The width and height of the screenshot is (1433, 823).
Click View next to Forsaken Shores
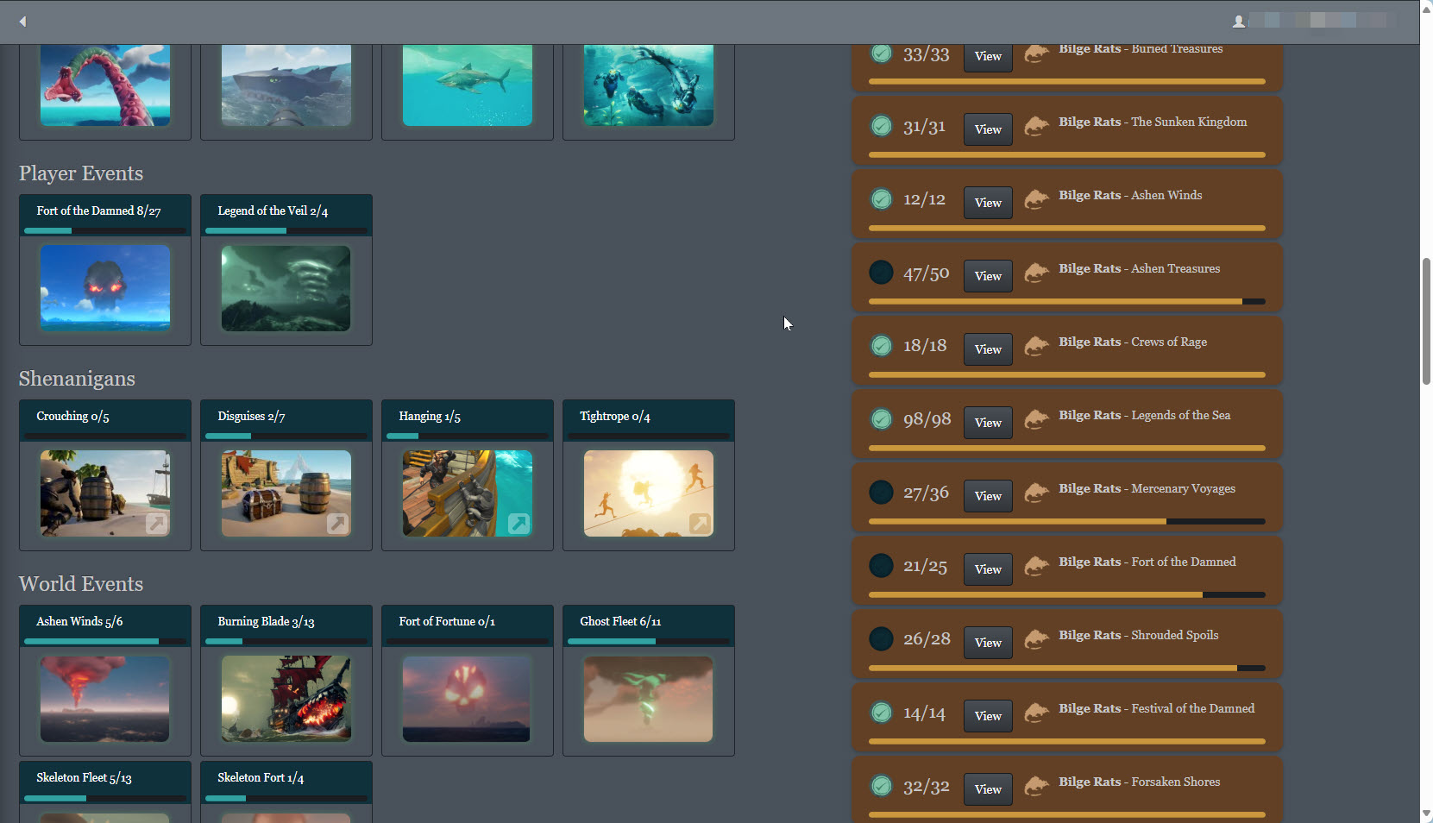coord(988,789)
